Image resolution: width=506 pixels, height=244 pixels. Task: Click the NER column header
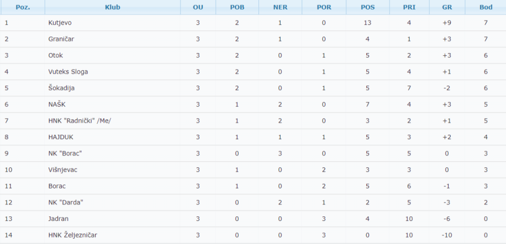click(x=280, y=7)
